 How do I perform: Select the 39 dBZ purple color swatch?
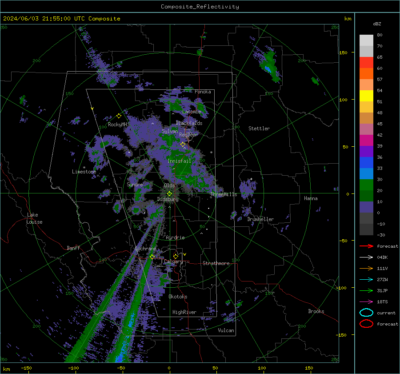pos(366,151)
